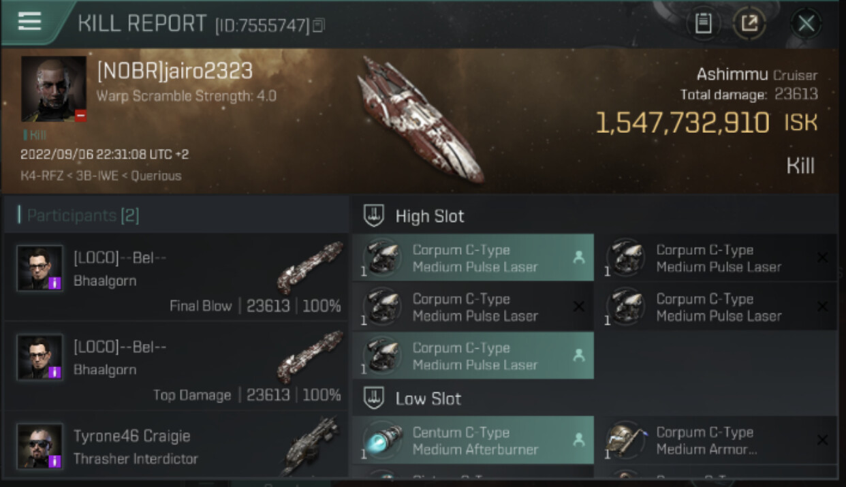The image size is (846, 487).
Task: Select Centum C-Type Medium Afterburner module
Action: click(x=473, y=440)
